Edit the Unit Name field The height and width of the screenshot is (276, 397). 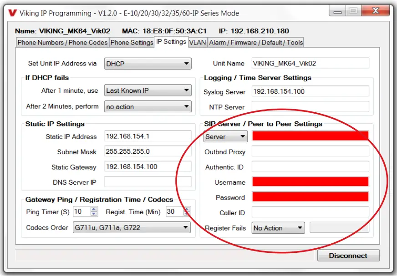(310, 64)
